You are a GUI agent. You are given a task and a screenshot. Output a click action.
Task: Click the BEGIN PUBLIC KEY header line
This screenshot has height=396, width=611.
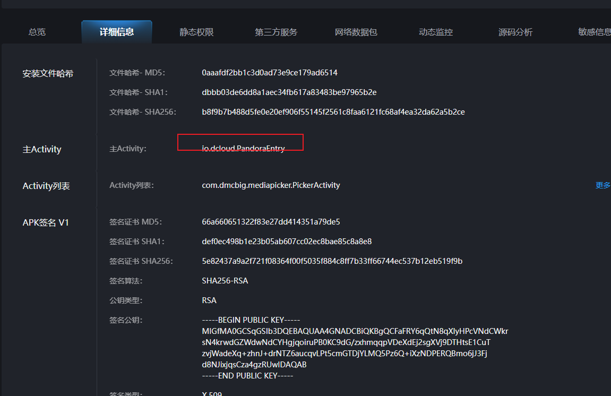point(251,320)
